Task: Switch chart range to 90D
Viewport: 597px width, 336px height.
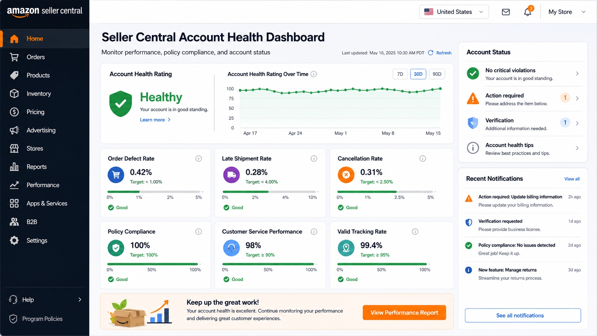Action: point(437,74)
